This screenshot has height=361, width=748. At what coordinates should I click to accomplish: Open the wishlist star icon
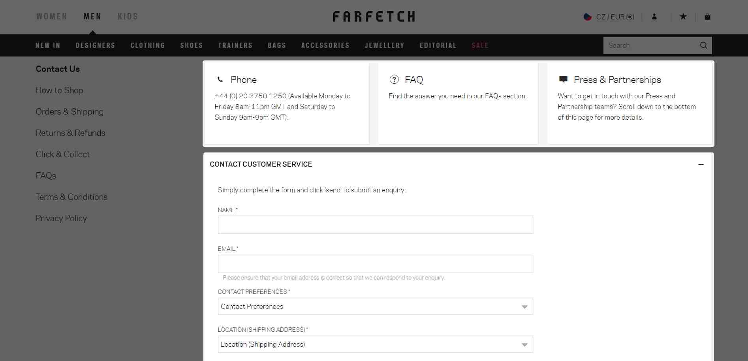coord(683,17)
